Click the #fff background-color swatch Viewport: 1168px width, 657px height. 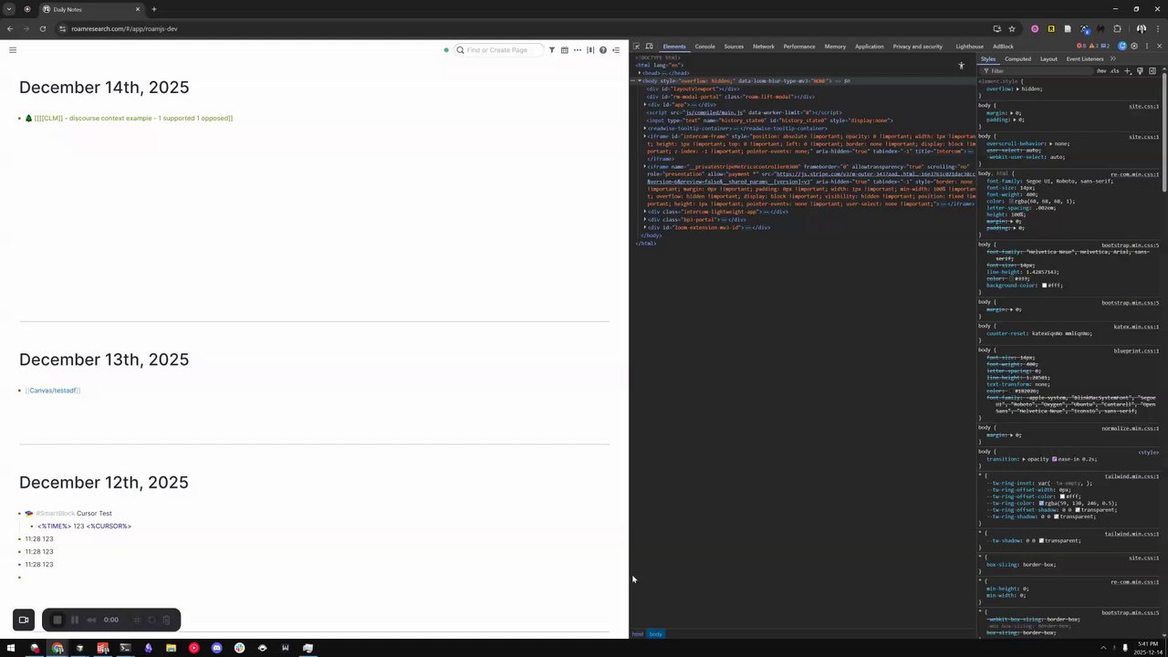[x=1045, y=286]
